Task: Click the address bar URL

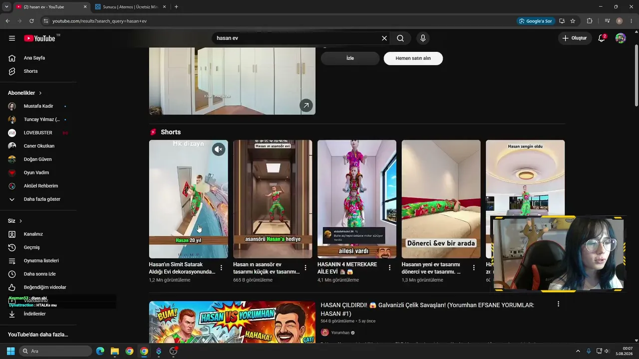Action: point(100,21)
